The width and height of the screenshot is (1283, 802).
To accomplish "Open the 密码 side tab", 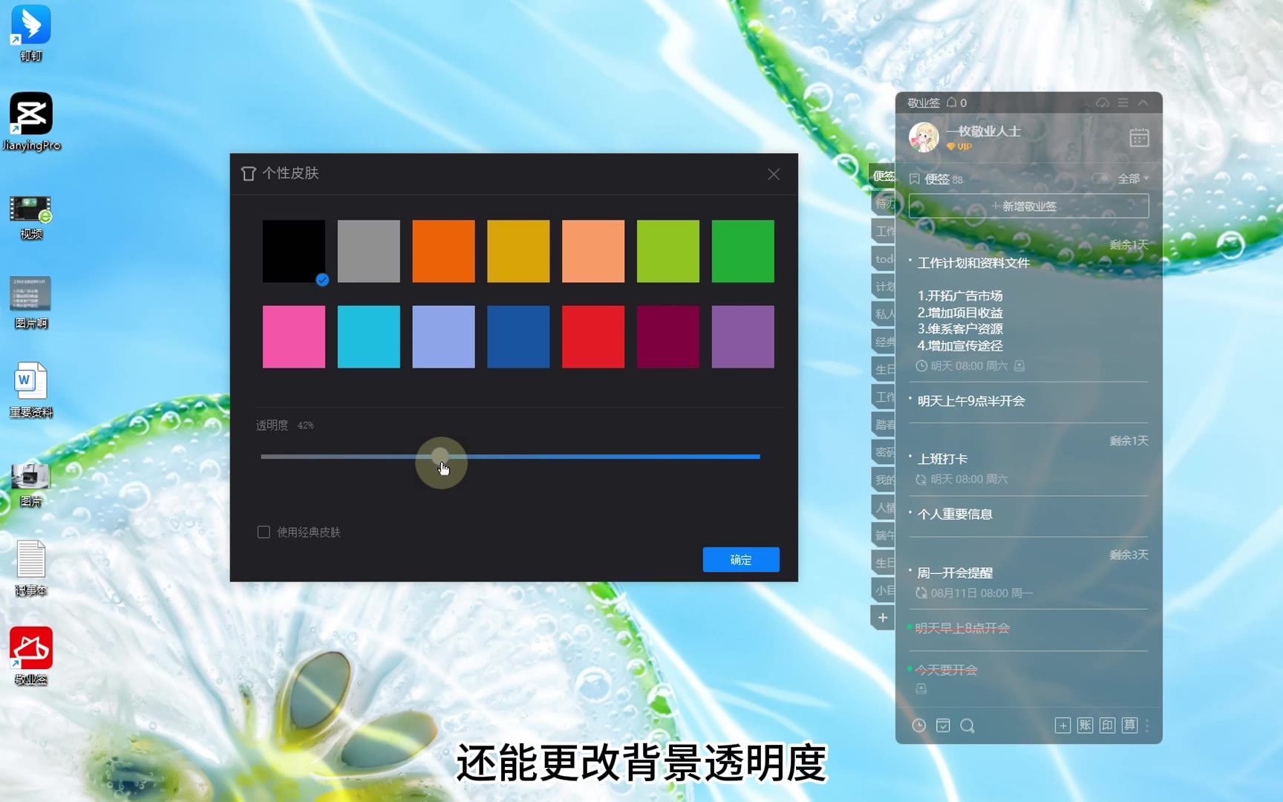I will click(883, 451).
